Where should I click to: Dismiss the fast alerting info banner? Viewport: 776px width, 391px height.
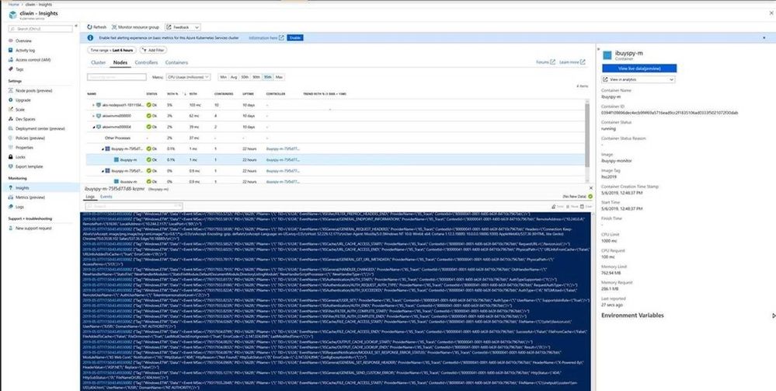pyautogui.click(x=764, y=37)
